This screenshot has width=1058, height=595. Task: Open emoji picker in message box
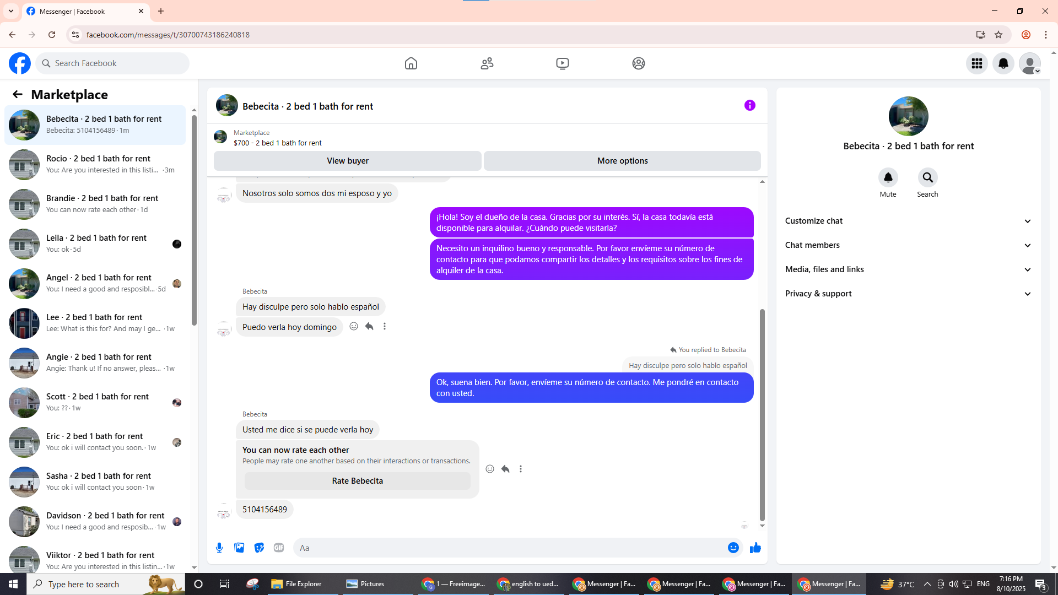coord(733,548)
